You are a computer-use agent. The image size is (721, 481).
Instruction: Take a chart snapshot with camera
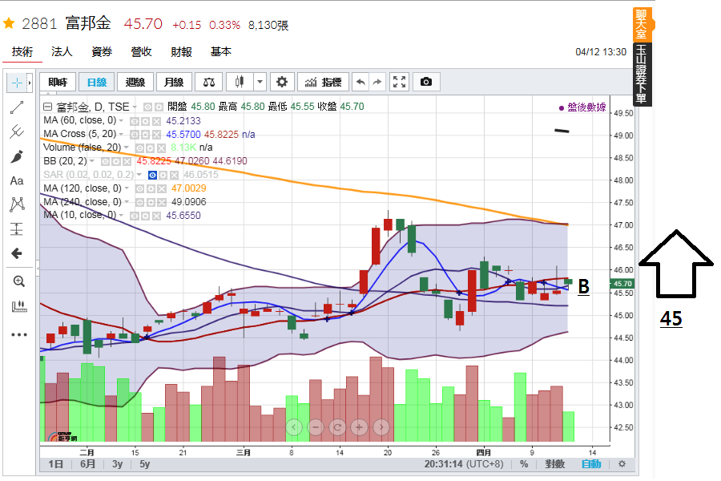click(426, 83)
